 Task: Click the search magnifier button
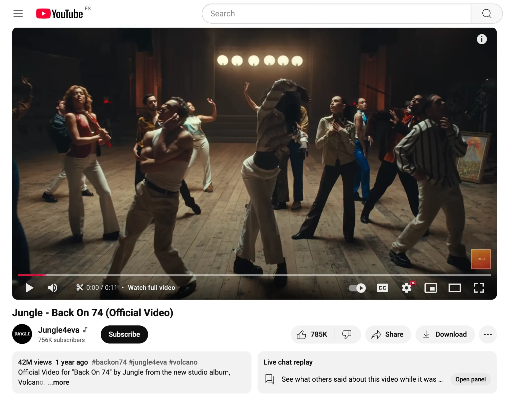click(x=486, y=14)
